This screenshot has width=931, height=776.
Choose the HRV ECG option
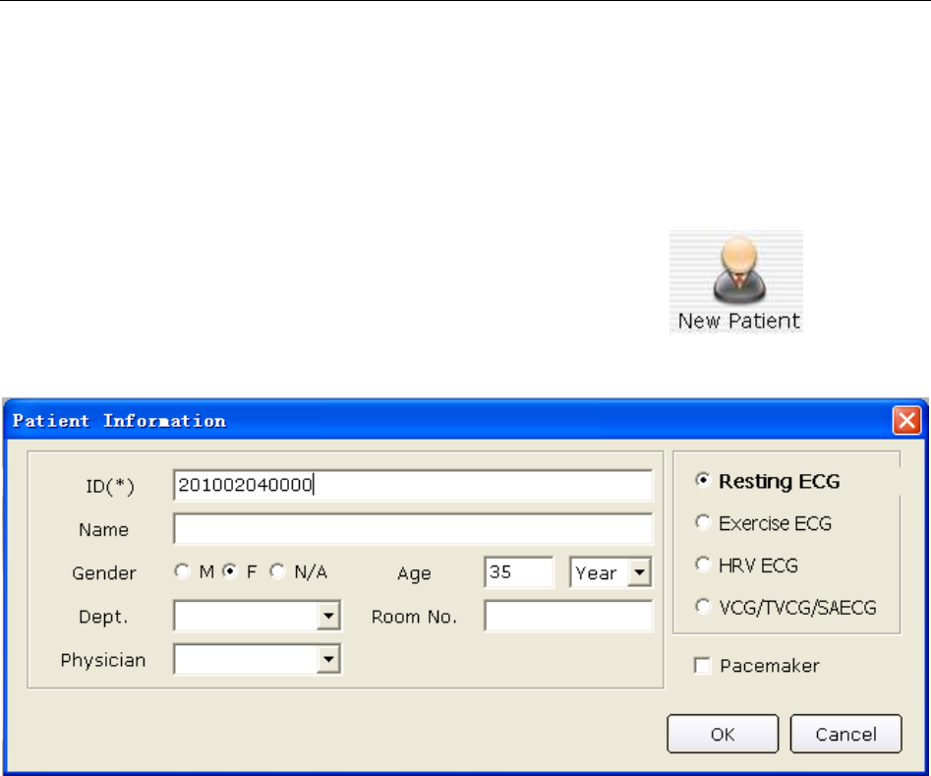point(703,565)
